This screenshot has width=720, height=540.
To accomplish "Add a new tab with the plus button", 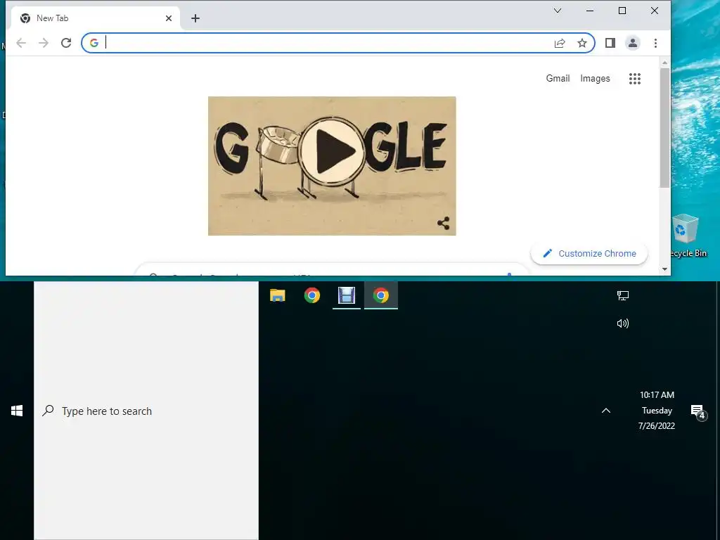I will tap(195, 18).
